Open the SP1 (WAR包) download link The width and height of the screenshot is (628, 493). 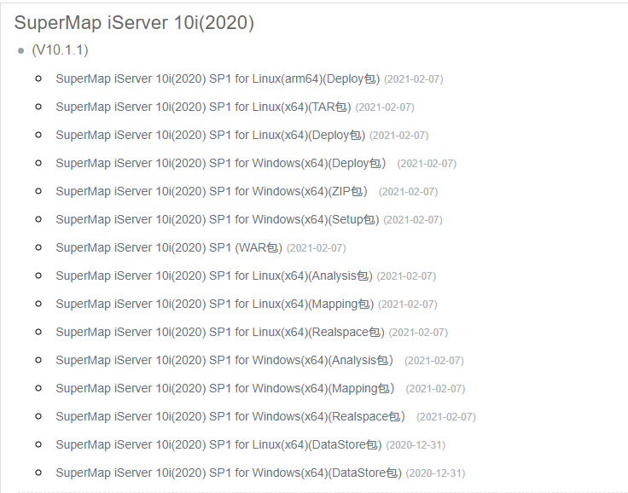point(169,247)
